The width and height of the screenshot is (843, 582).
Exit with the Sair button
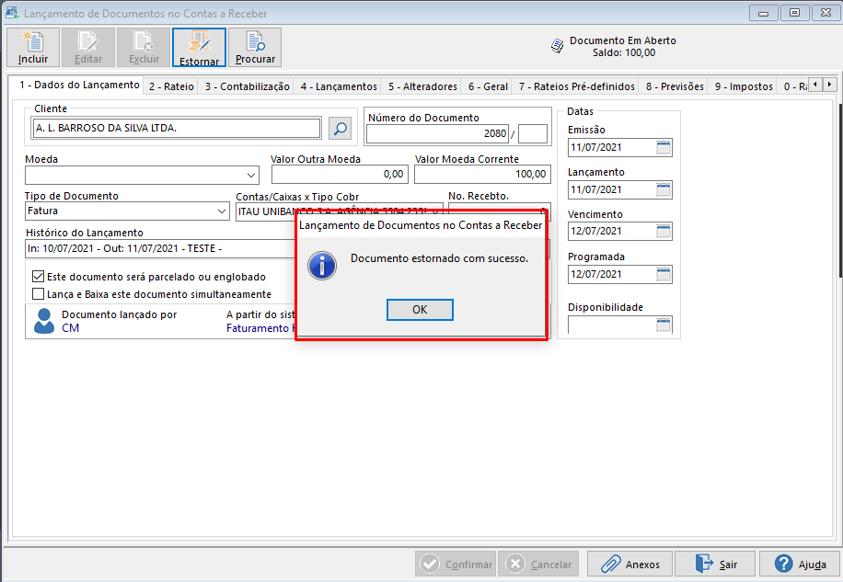715,564
